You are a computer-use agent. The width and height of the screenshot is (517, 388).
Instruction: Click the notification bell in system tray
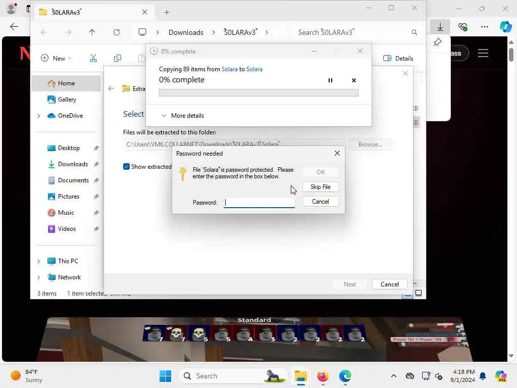482,376
